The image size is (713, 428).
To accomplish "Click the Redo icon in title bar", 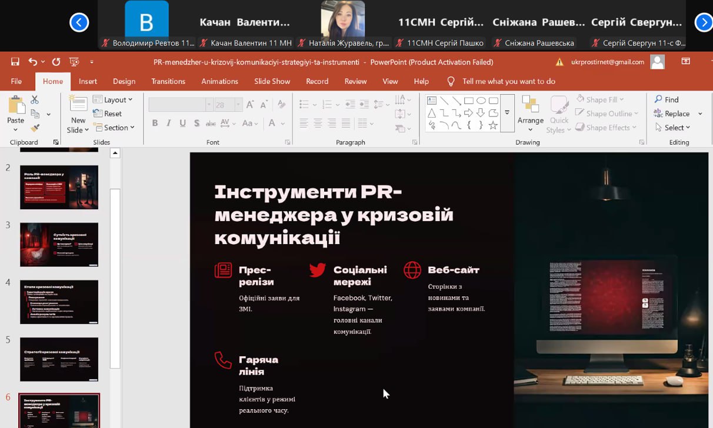I will (x=56, y=62).
